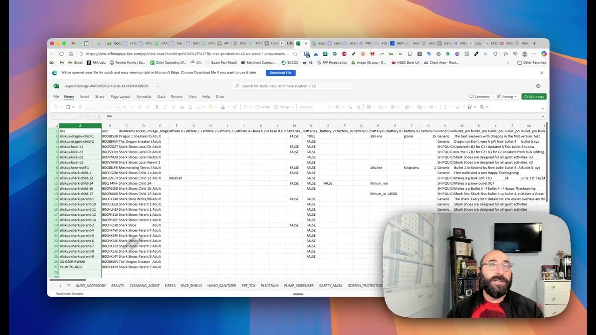Click the fill color bucket icon
The width and height of the screenshot is (596, 335).
[210, 107]
